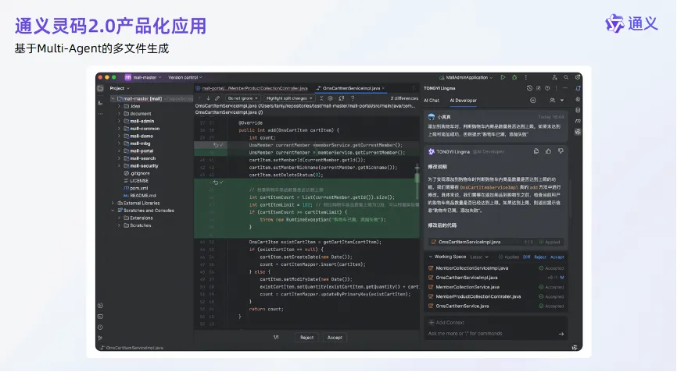Collapse the mall-master root node
This screenshot has height=372, width=677.
point(113,98)
